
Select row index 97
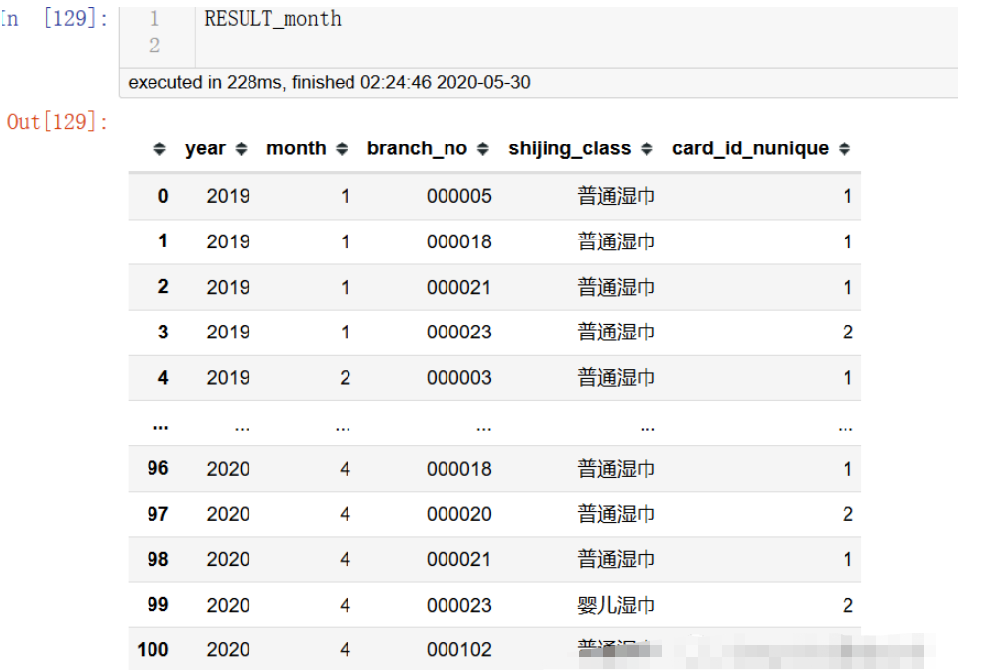157,514
